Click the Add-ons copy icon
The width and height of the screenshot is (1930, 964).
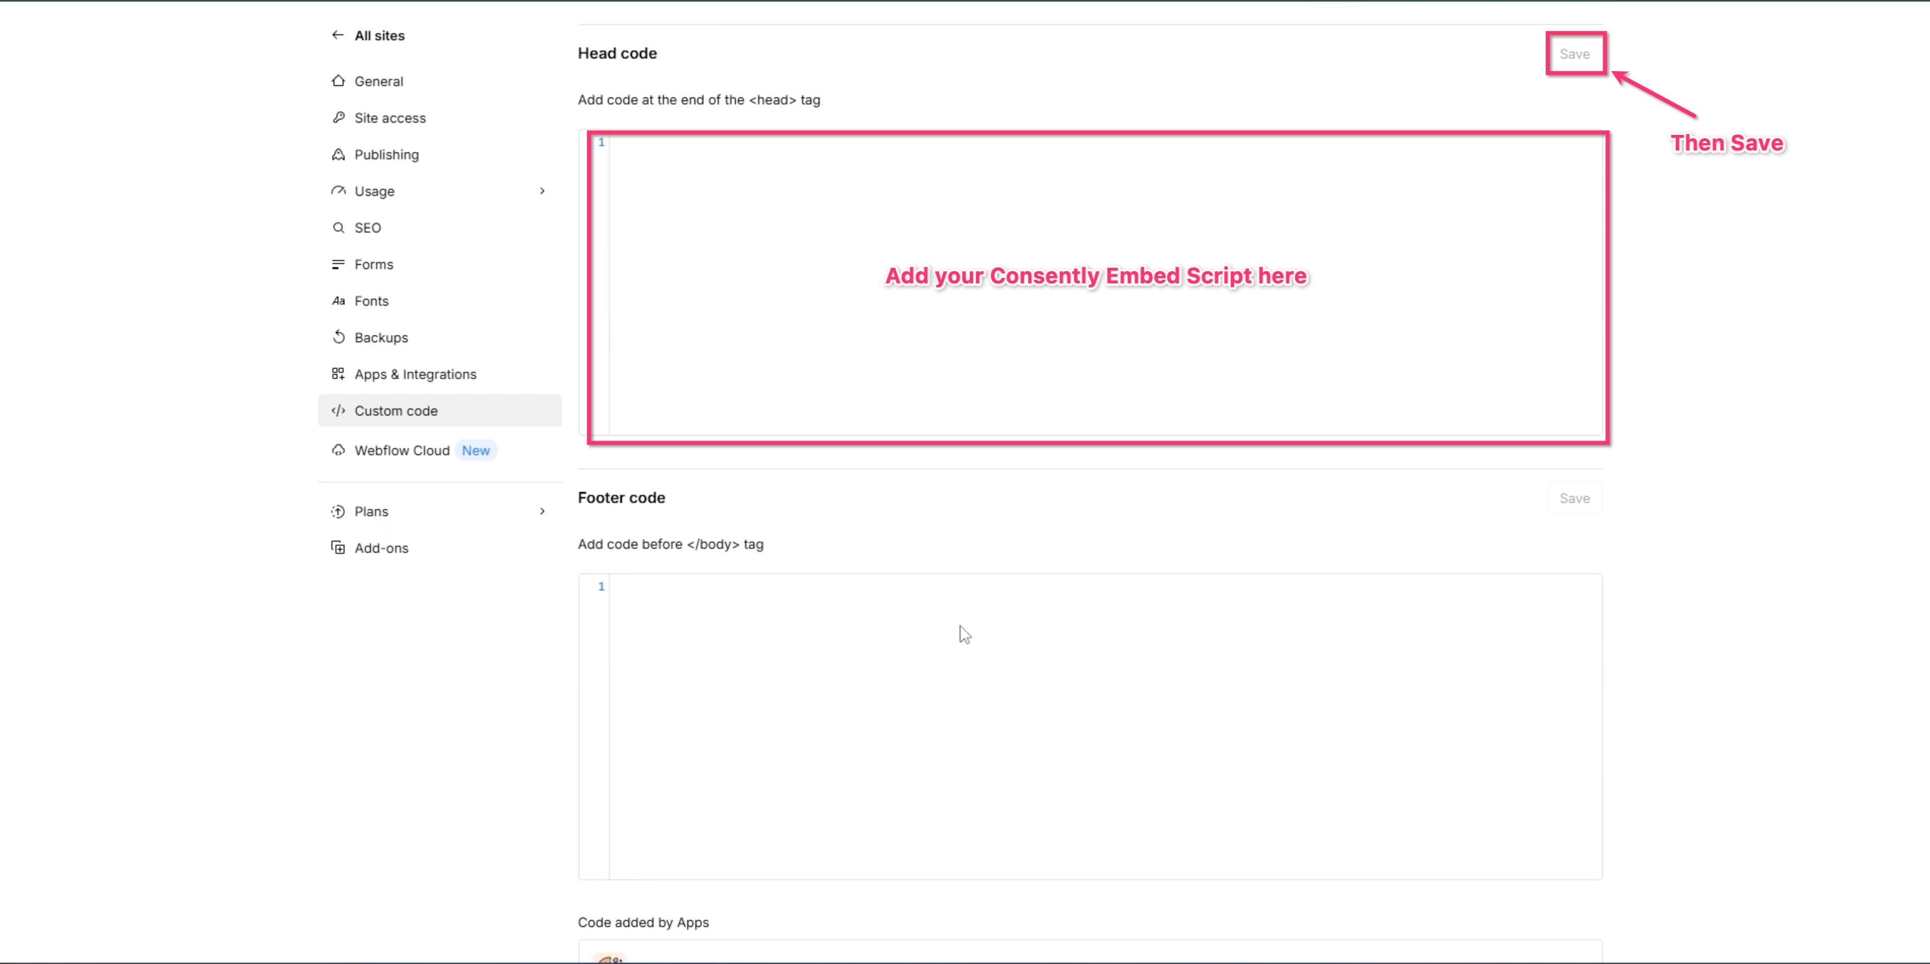(339, 547)
